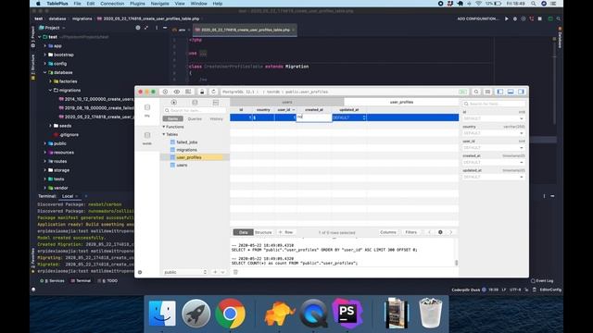593x333 pixels.
Task: Open the Launchpad rocket icon in the Dock
Action: click(196, 314)
